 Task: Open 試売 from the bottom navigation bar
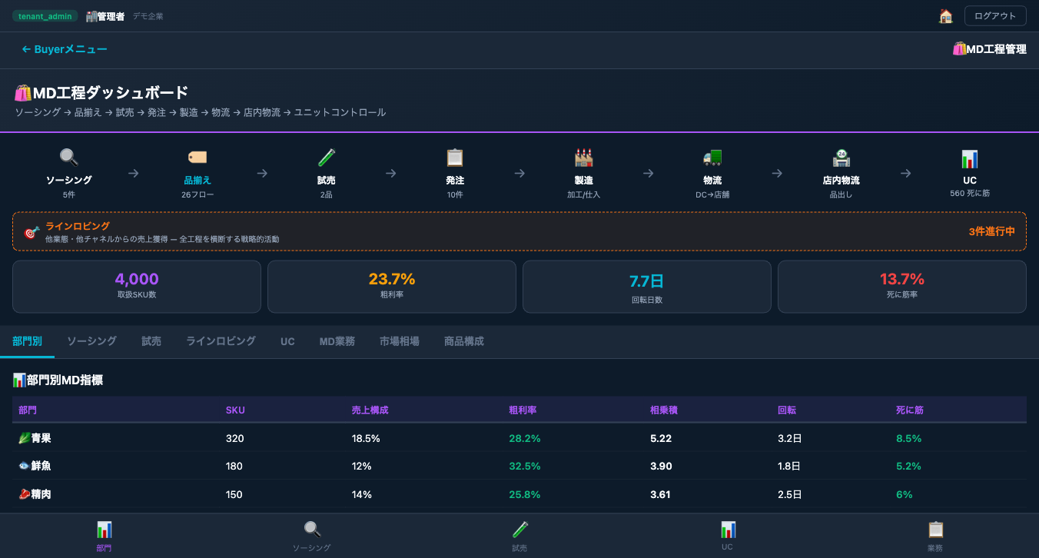[x=520, y=536]
